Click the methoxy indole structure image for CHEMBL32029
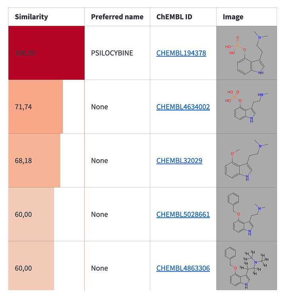 [x=246, y=161]
